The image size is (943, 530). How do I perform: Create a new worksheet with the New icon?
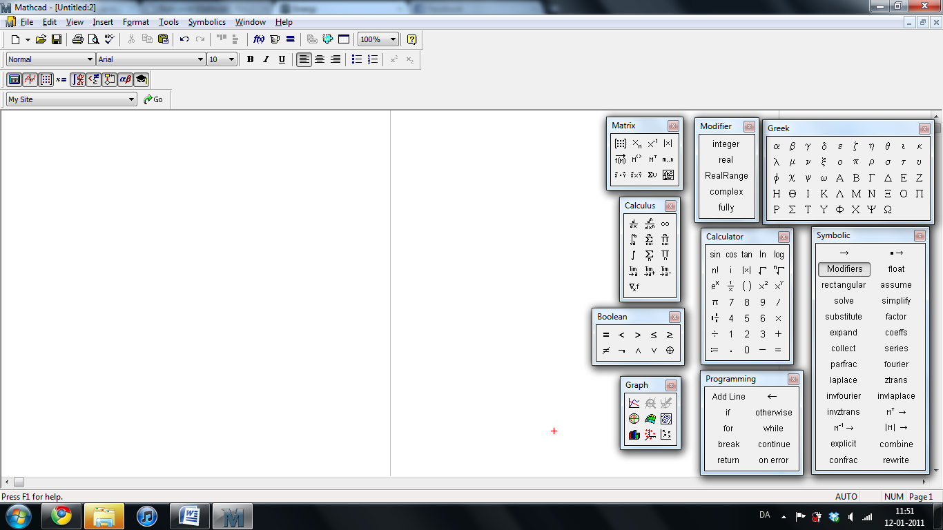(x=15, y=39)
